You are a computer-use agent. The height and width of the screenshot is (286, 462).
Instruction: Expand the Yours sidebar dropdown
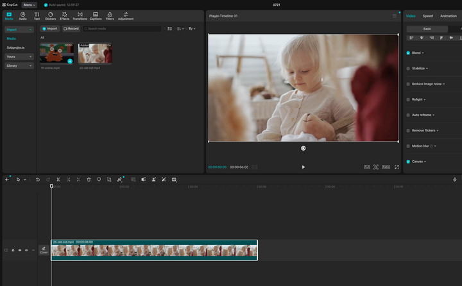coord(19,56)
